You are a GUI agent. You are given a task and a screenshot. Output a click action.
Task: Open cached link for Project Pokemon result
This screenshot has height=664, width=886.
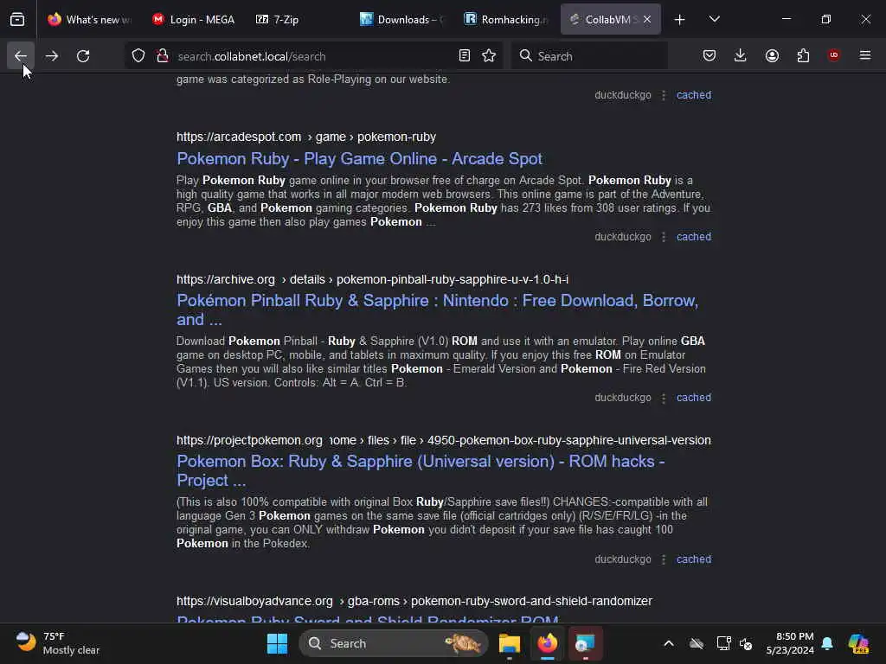694,559
